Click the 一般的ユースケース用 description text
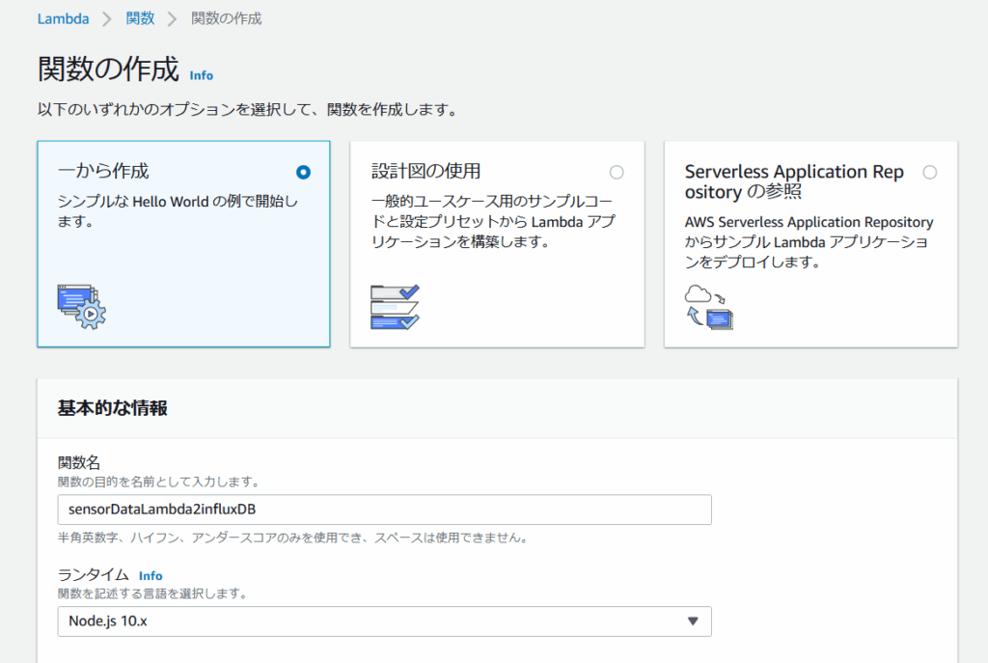Screen dimensions: 988x663 pyautogui.click(x=493, y=221)
